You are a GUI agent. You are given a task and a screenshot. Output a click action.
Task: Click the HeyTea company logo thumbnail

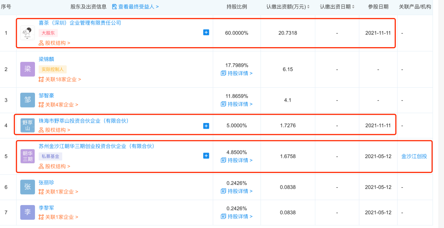click(28, 33)
